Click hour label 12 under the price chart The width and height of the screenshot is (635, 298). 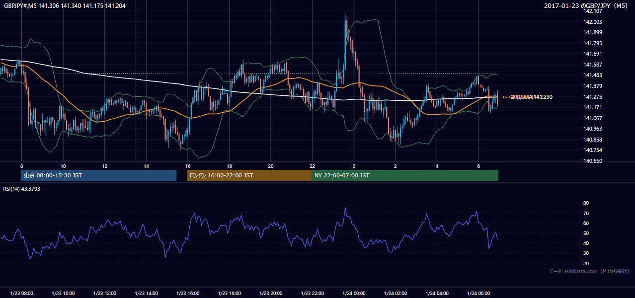tap(104, 166)
